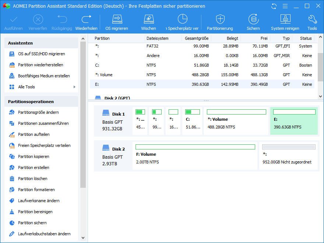Select Partitionsgröße ändern operation
The height and width of the screenshot is (243, 324).
[38, 112]
